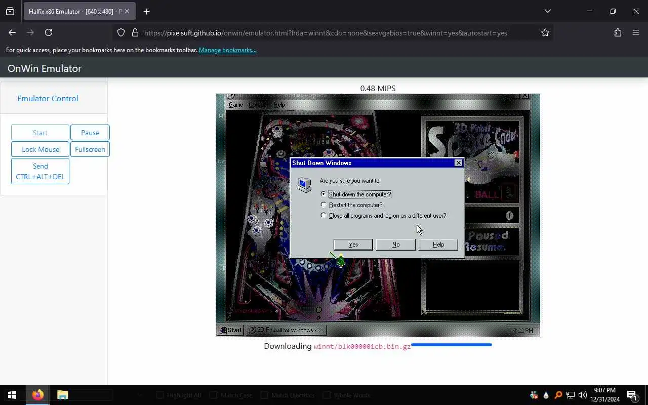Click the emulated Windows NT Start button
Viewport: 648px width, 405px height.
[x=230, y=330]
